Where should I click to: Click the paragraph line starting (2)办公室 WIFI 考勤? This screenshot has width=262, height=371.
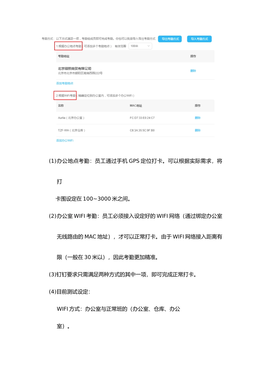[x=135, y=216]
